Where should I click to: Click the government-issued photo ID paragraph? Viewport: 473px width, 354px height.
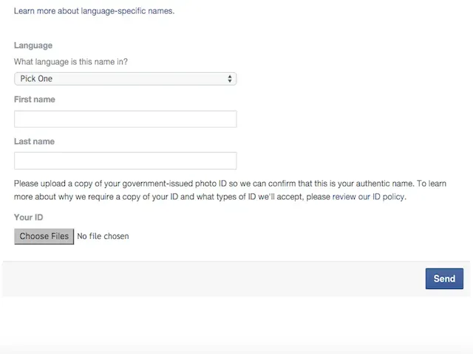[185, 184]
